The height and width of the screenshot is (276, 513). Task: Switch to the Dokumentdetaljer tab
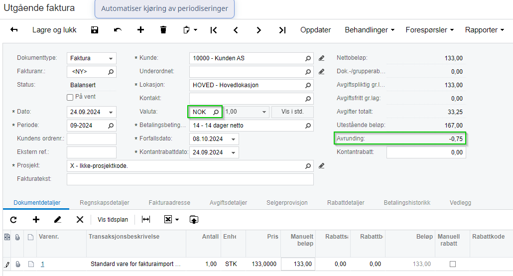[37, 203]
